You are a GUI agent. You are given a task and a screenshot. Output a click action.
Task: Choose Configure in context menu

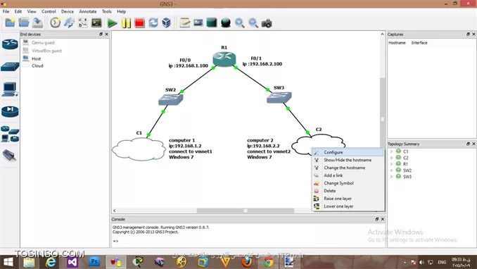point(348,152)
